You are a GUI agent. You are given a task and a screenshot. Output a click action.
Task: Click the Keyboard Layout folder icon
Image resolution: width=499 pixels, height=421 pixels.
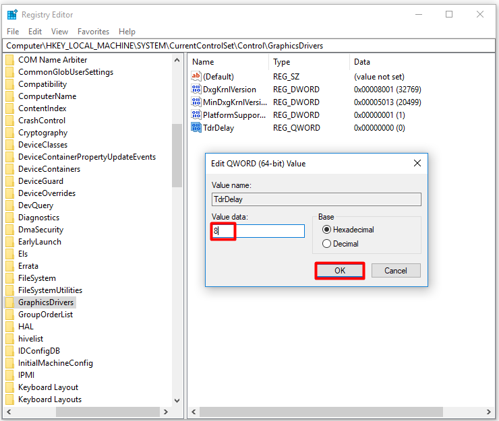(10, 387)
